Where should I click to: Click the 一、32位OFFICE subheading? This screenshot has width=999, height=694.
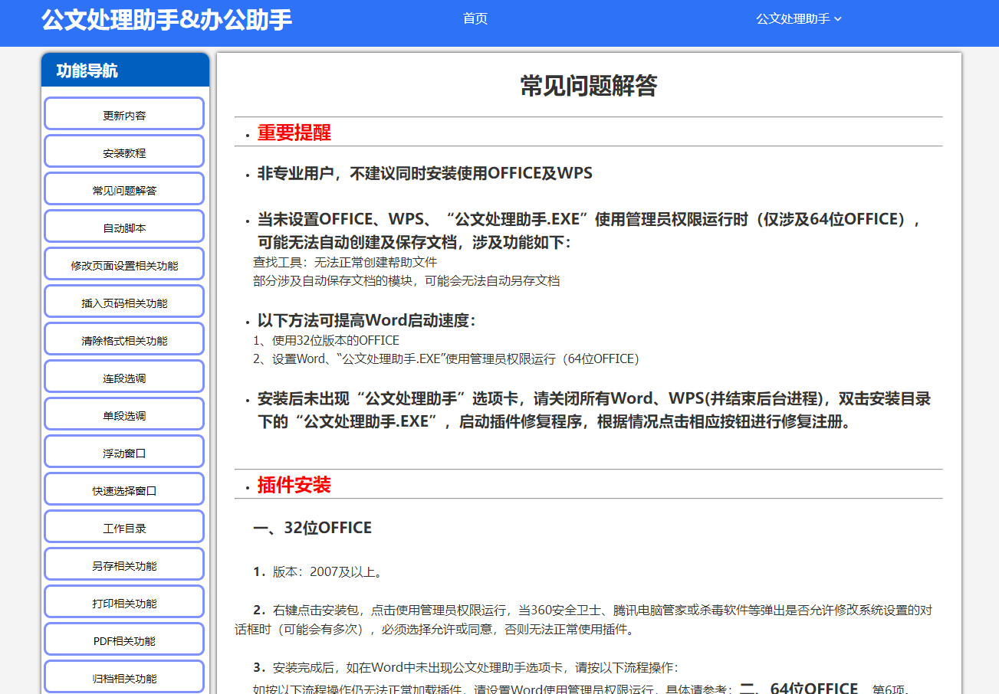point(312,528)
